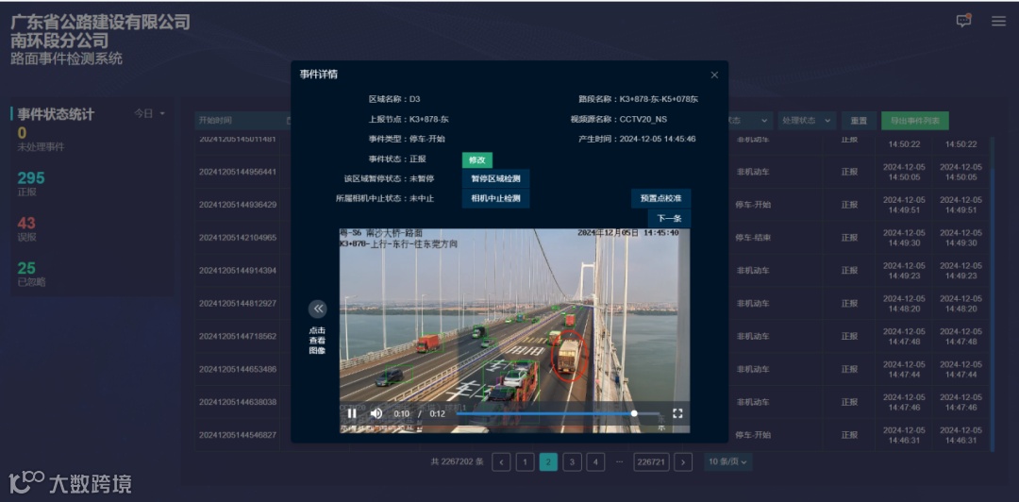Click 正报 status in the 14:50:05 row
The width and height of the screenshot is (1019, 502).
point(849,172)
